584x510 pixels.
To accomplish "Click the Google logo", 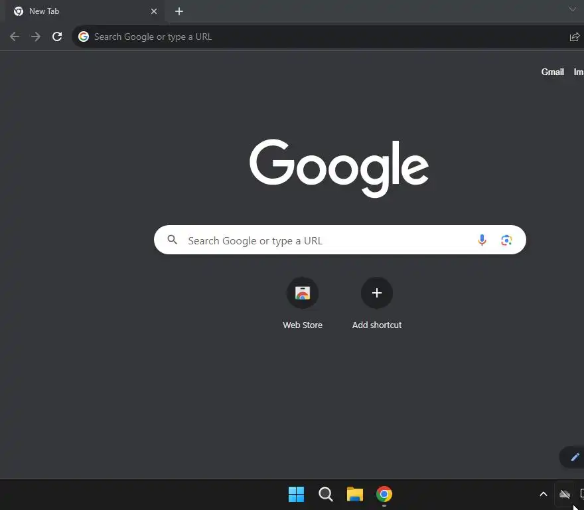I will click(x=339, y=168).
